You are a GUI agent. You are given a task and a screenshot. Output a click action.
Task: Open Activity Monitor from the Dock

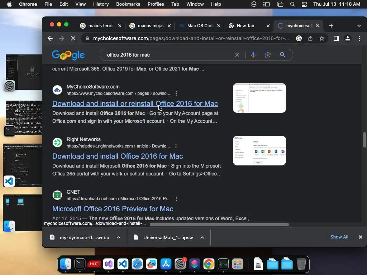point(223,264)
